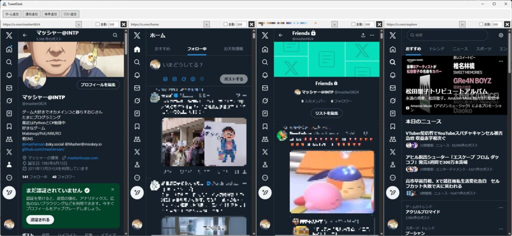This screenshot has width=512, height=236.
Task: Switch to the おすすめ tab in the home column
Action: tap(162, 49)
